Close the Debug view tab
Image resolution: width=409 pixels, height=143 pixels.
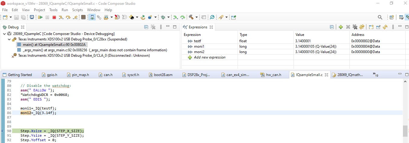click(23, 27)
